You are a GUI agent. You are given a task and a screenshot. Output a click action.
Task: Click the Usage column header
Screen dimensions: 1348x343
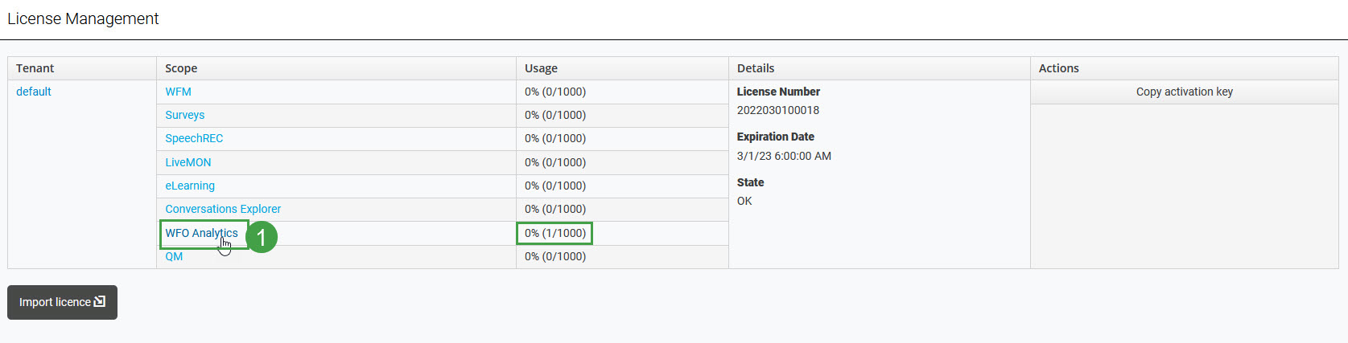tap(541, 68)
